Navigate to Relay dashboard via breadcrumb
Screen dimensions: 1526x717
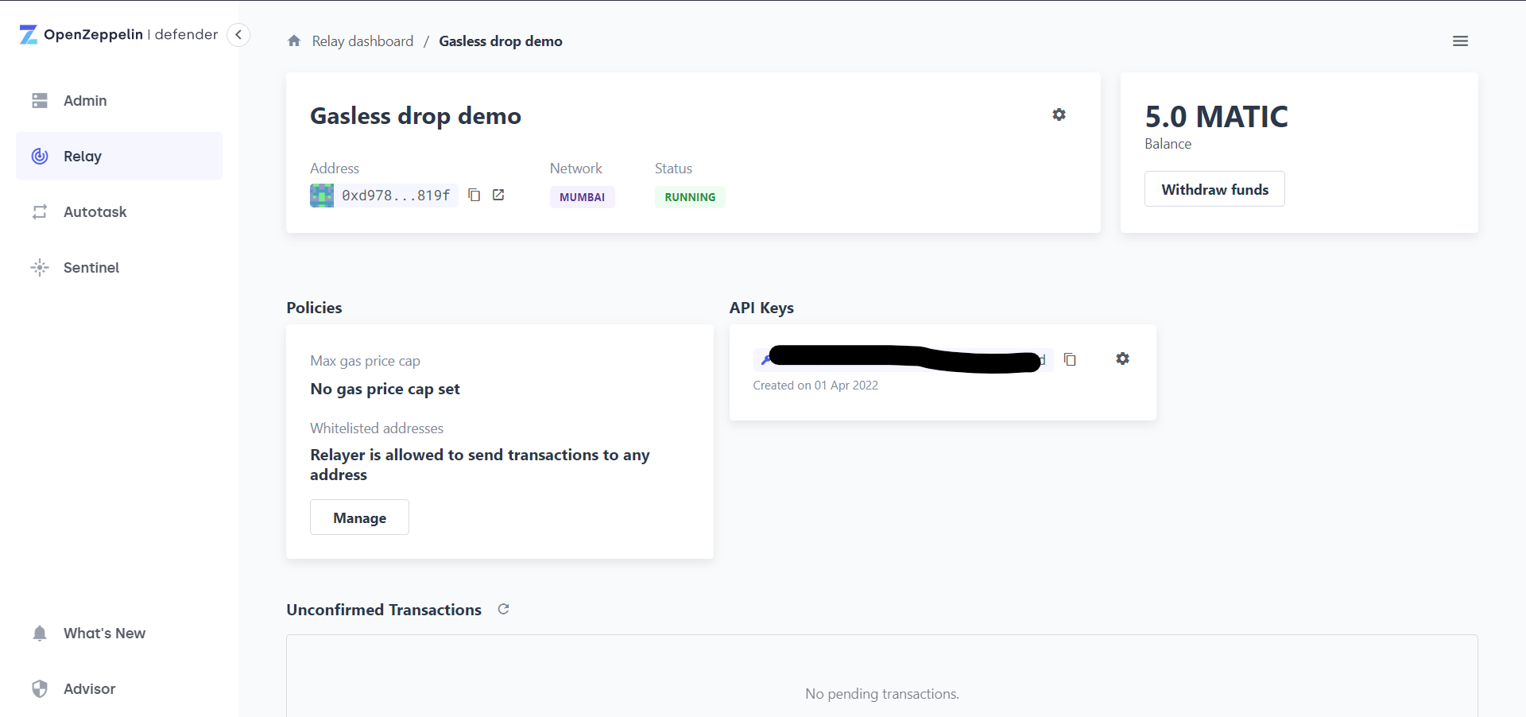362,41
